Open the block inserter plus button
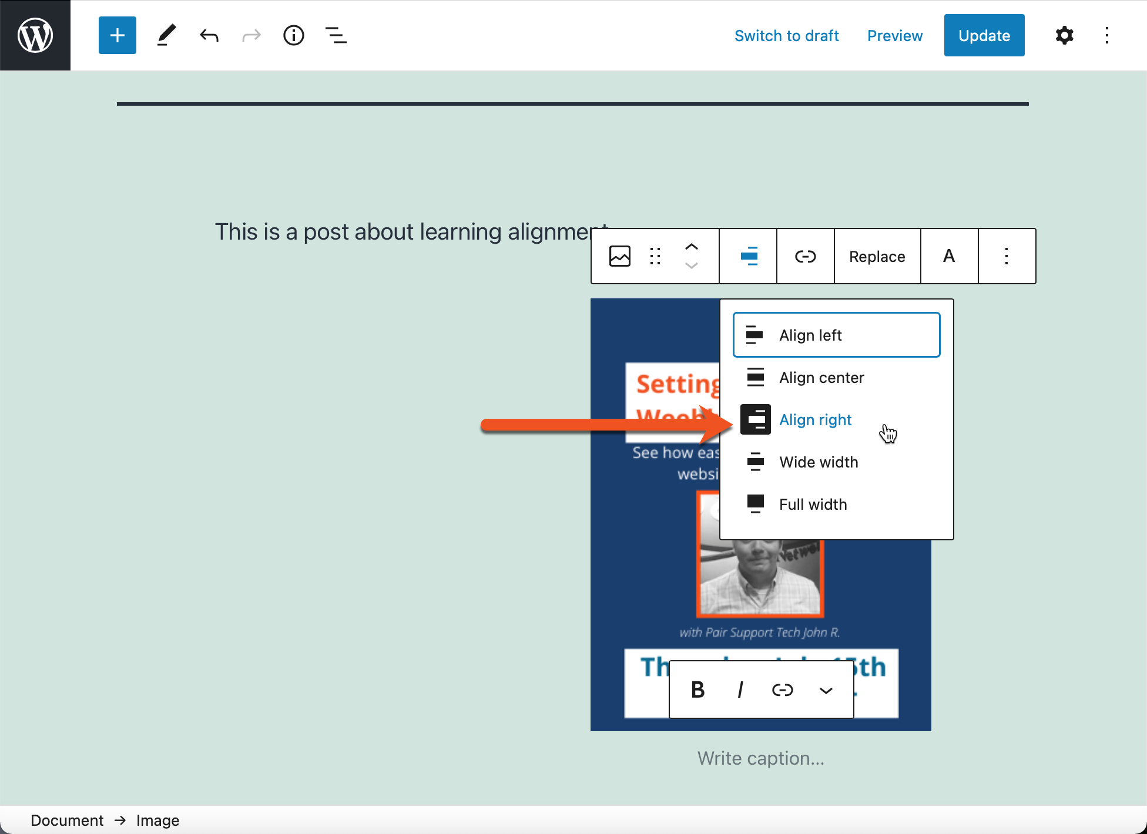Screen dimensions: 1147x834 [117, 35]
